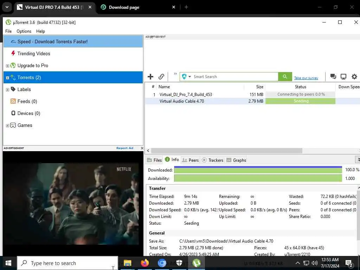360x270 pixels.
Task: Expand the Upgrade to Pro node
Action: pos(7,66)
